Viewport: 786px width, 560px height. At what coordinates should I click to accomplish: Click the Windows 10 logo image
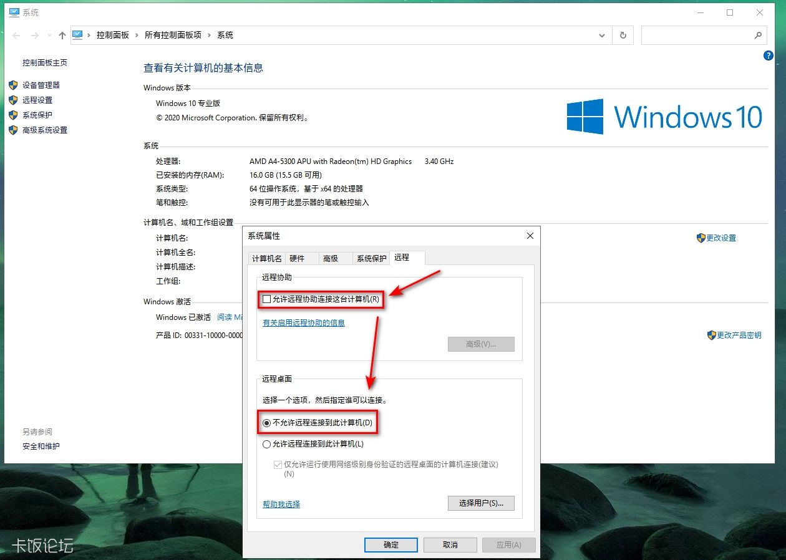click(664, 117)
